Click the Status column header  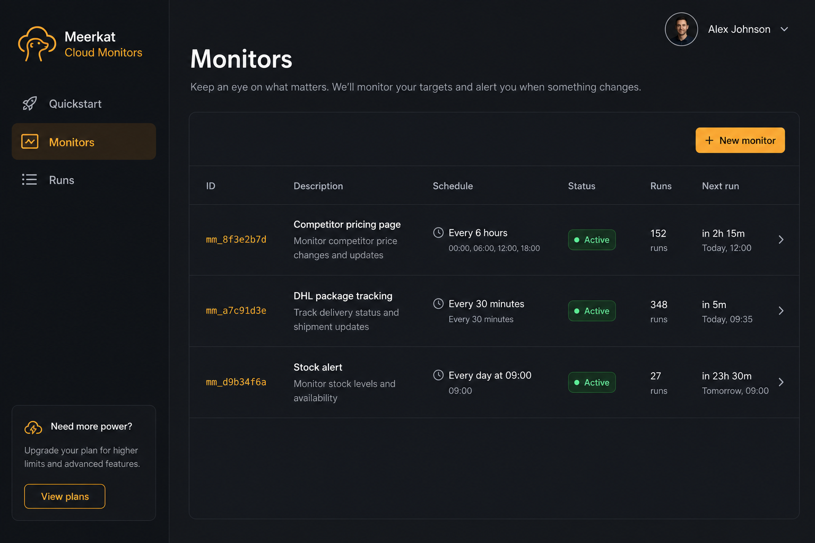[582, 186]
